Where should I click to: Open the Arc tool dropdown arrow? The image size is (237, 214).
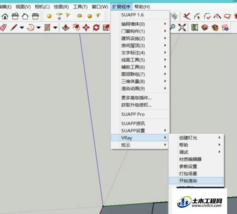click(39, 28)
